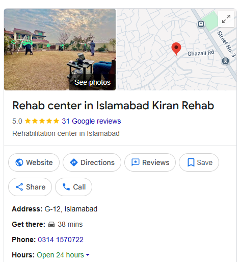Open See photos on the garden image
The width and height of the screenshot is (241, 262).
pos(93,82)
